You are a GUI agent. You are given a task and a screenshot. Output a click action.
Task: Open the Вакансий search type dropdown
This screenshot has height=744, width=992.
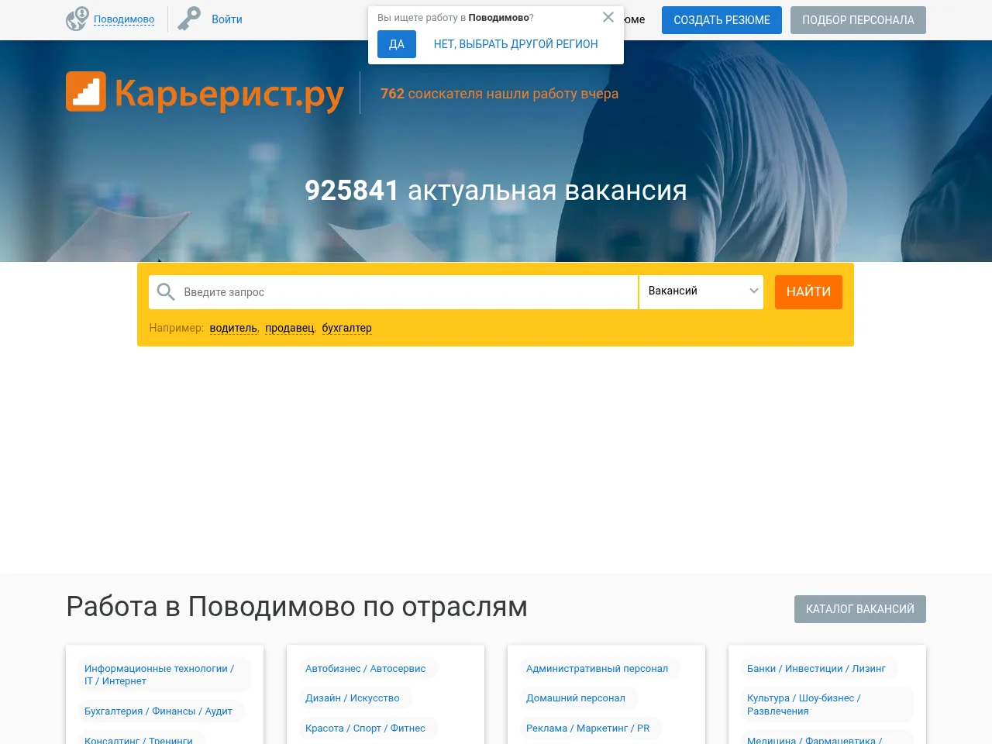(701, 291)
